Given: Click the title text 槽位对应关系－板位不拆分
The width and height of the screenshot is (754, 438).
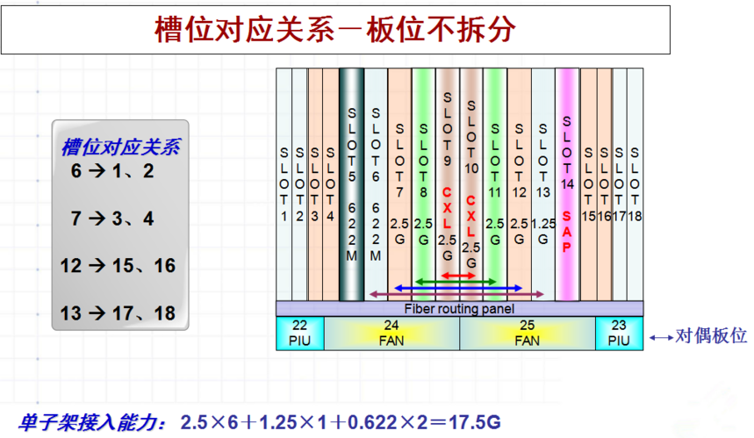Looking at the screenshot, I should point(335,30).
